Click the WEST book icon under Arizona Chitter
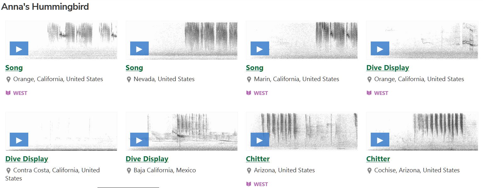Viewport: 483px width, 188px height. 248,184
